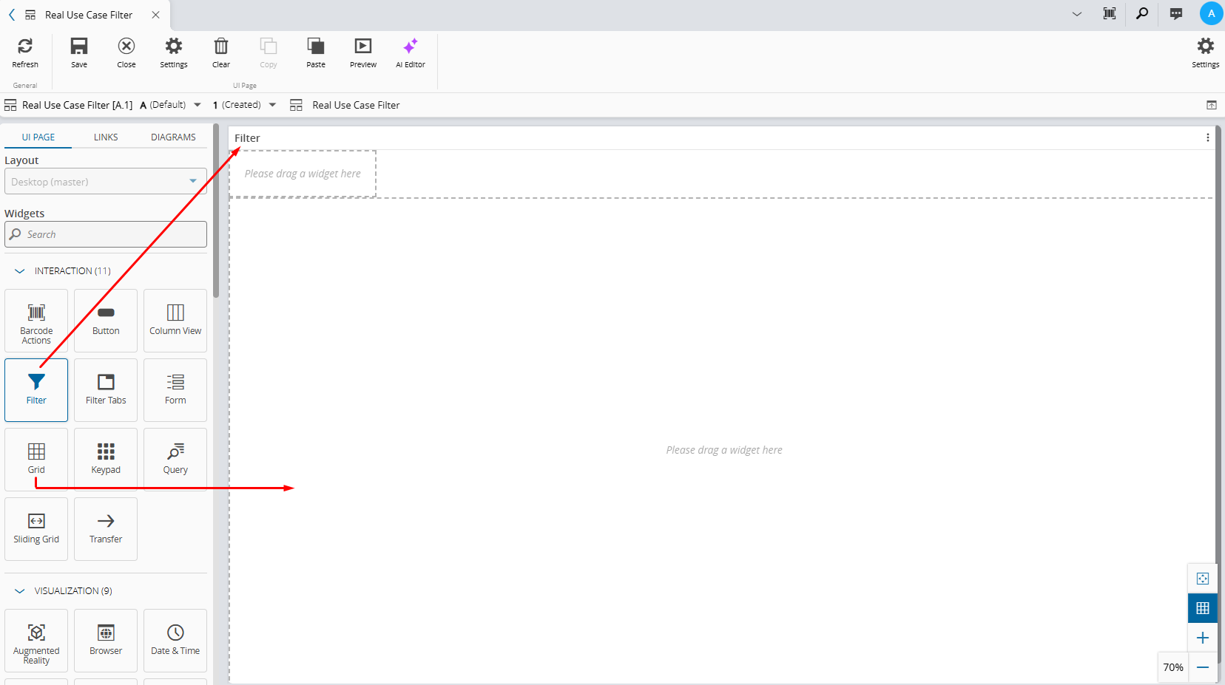Click the fit-to-screen button
This screenshot has width=1225, height=685.
pos(1203,579)
